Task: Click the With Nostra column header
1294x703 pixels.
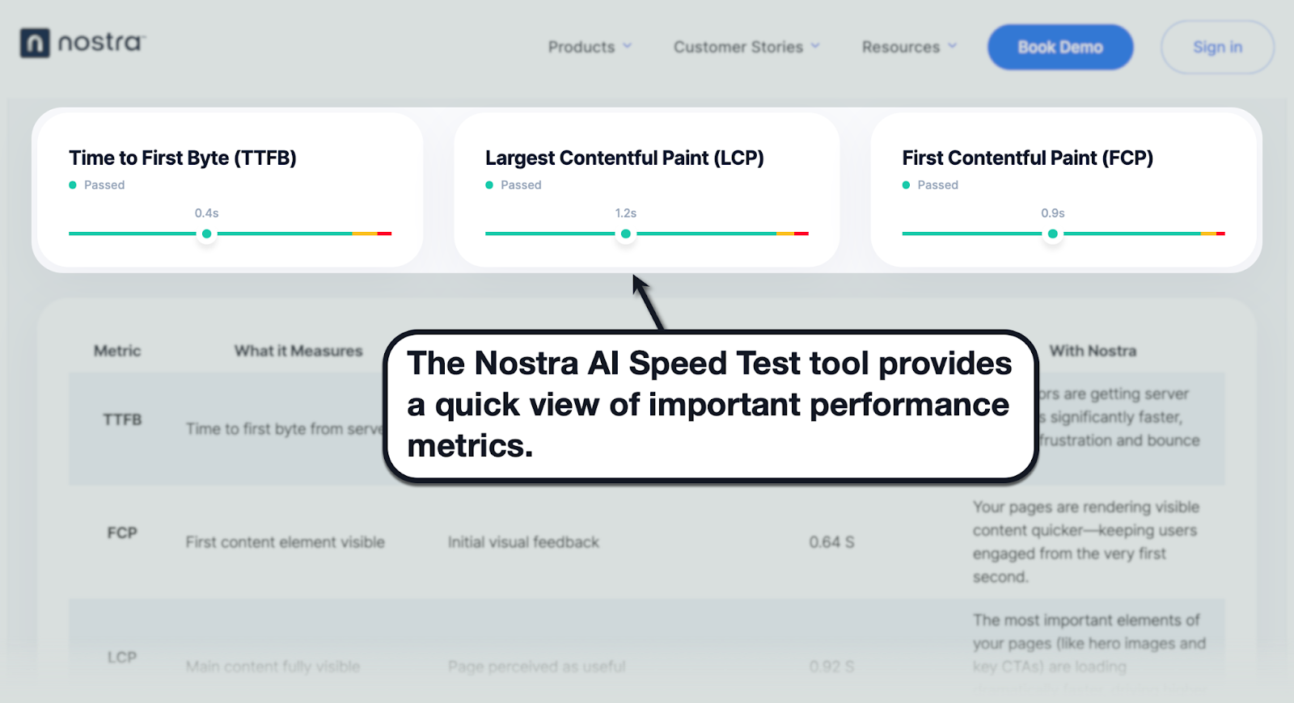Action: (x=1093, y=351)
